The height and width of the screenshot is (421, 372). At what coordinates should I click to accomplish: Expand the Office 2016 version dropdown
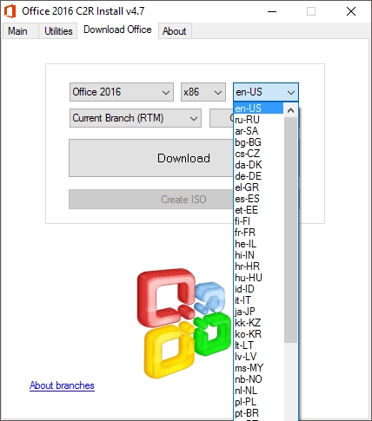(x=122, y=92)
